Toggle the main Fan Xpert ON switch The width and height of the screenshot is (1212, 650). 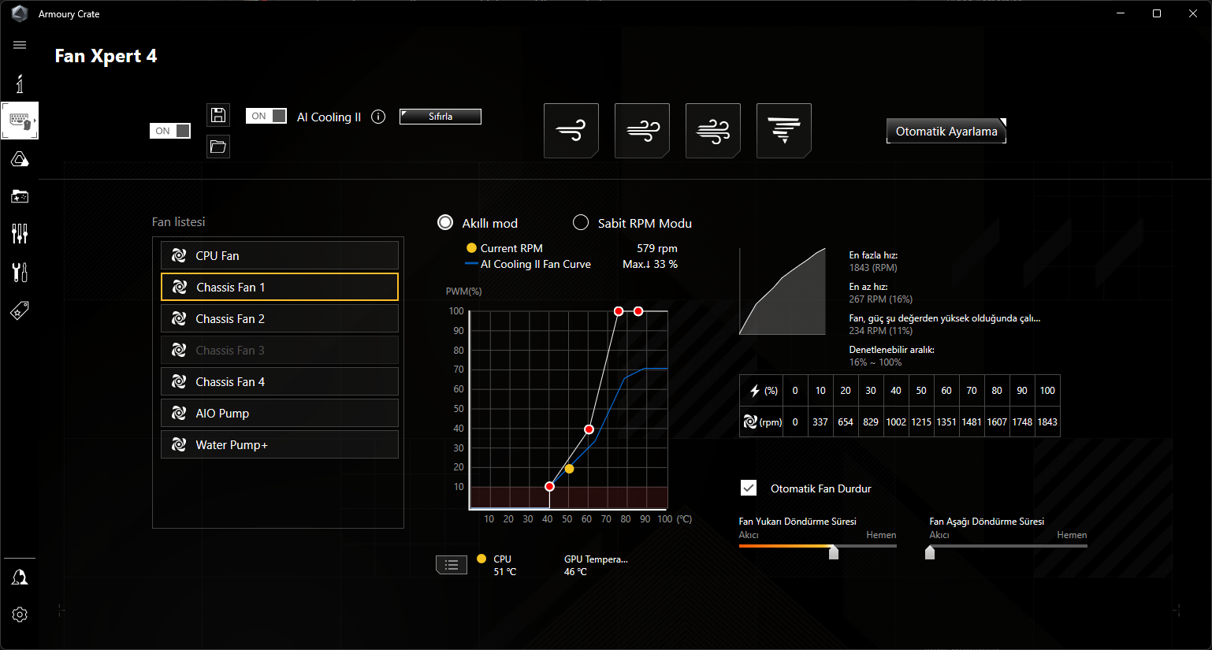170,131
